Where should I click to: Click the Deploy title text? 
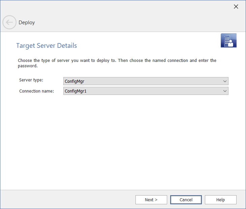[x=27, y=23]
